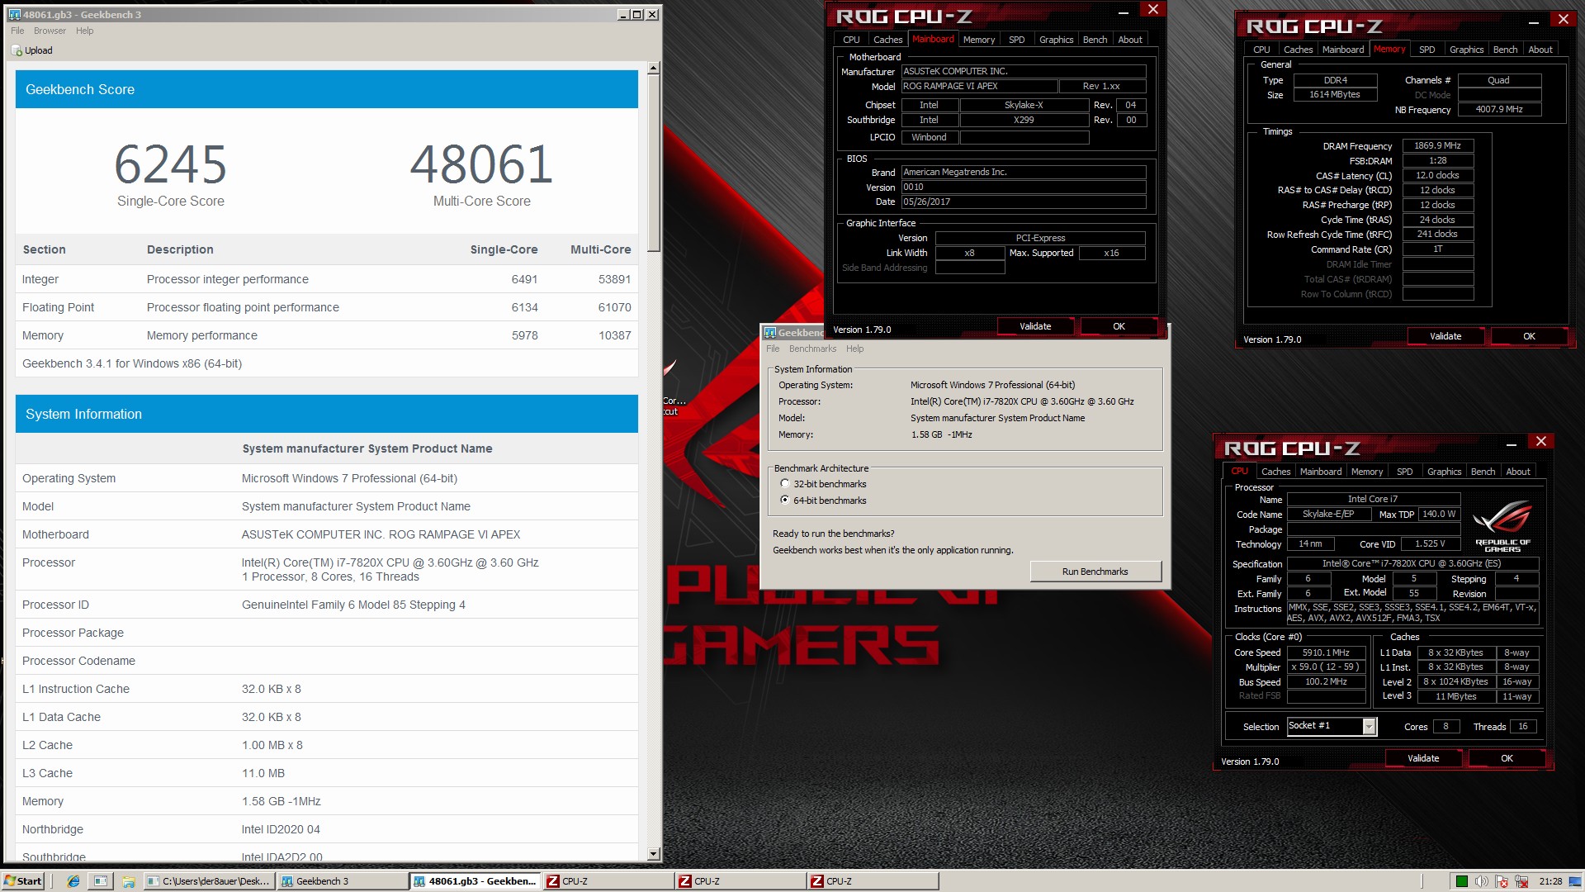Click the Geekbench icon in the 48061.gb3 title bar

pyautogui.click(x=14, y=14)
